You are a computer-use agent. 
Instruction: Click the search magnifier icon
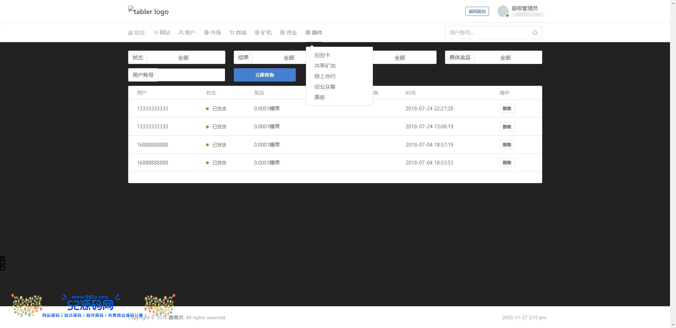click(535, 33)
